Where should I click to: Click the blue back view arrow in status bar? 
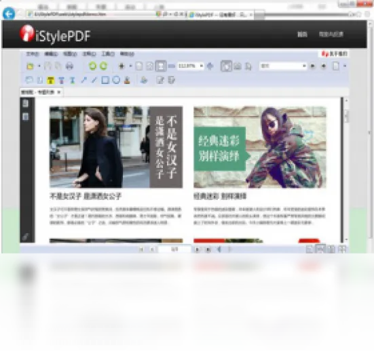click(x=219, y=249)
